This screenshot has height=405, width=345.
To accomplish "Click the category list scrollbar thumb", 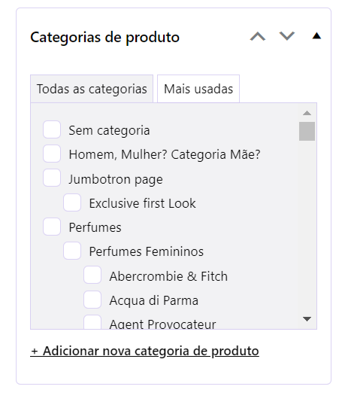I will 307,132.
